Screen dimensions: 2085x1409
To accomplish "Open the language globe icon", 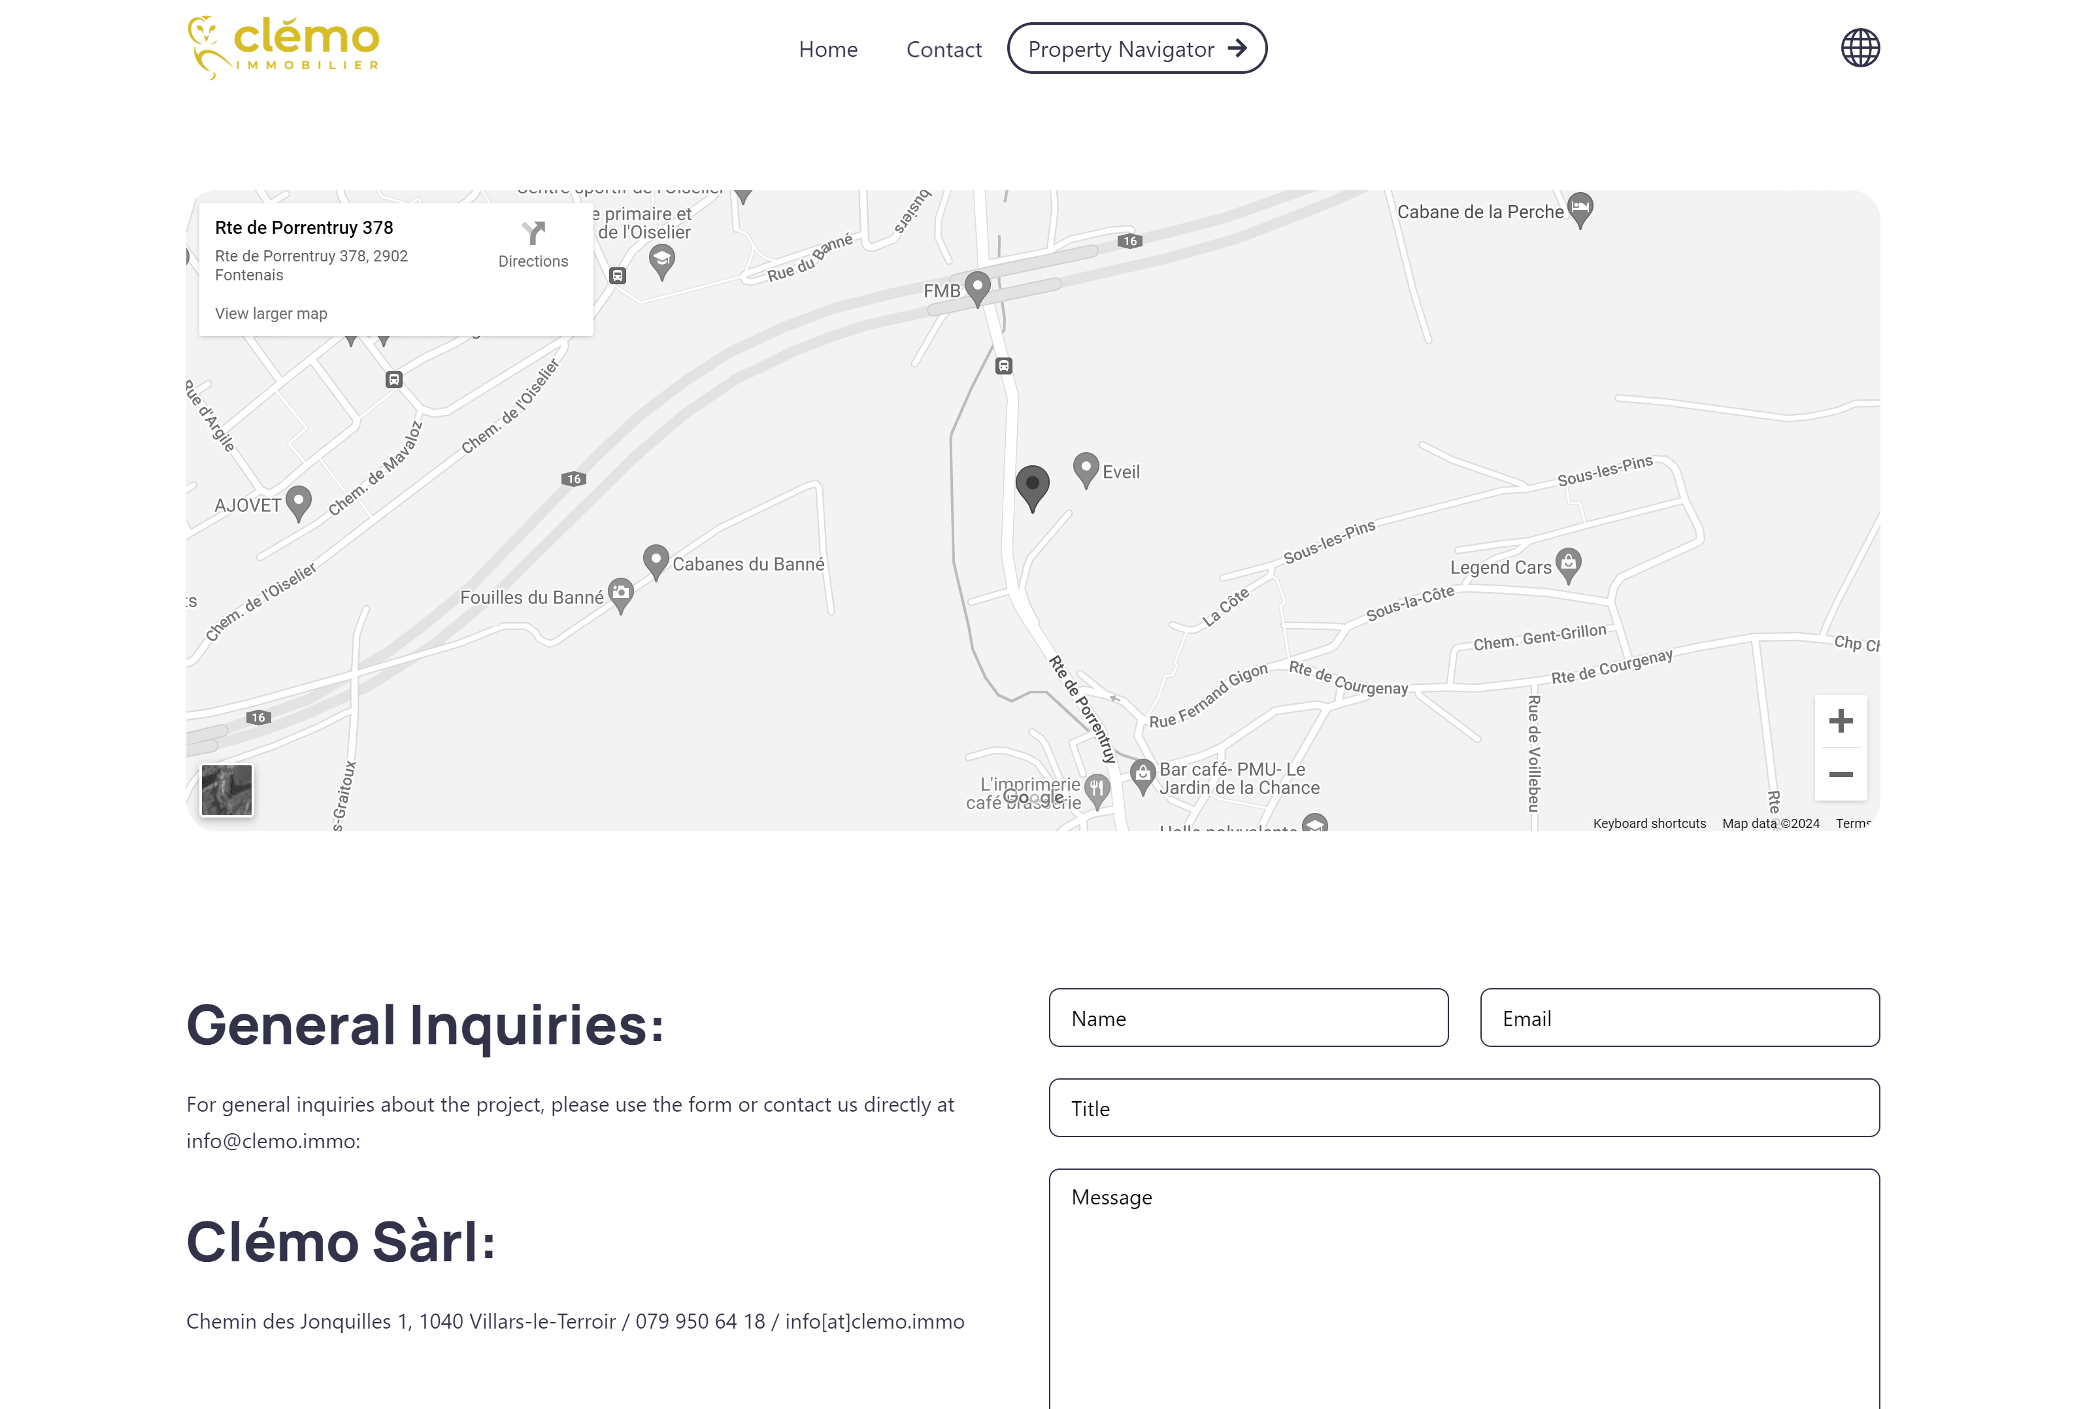I will coord(1861,48).
